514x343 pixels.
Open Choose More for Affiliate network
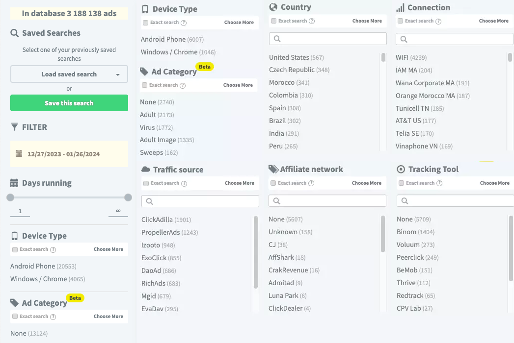[367, 183]
